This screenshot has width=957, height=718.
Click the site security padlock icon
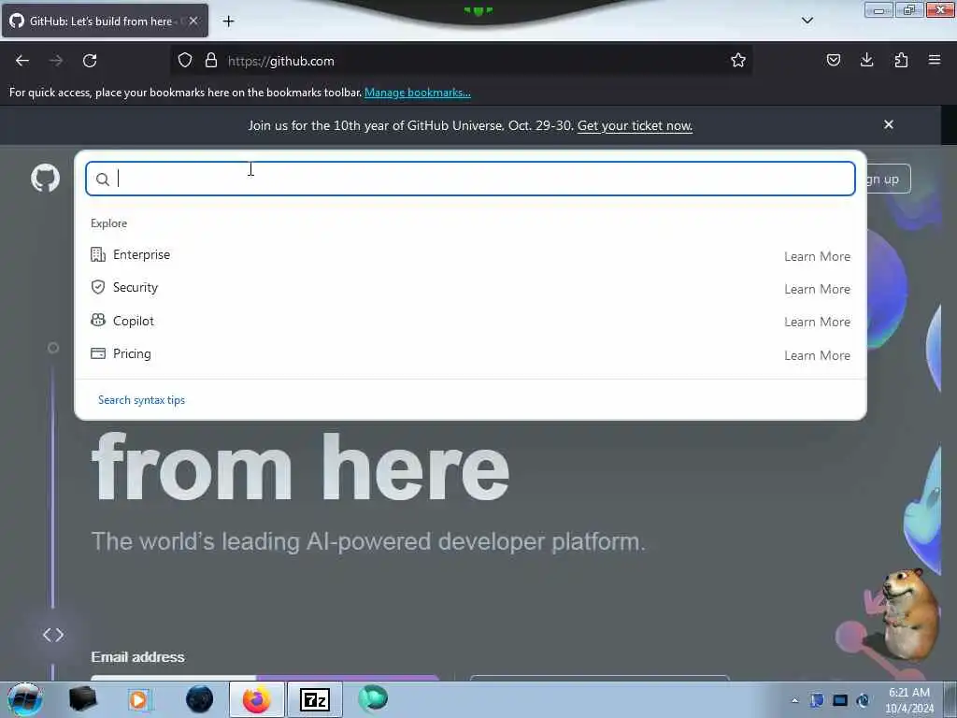pos(211,61)
